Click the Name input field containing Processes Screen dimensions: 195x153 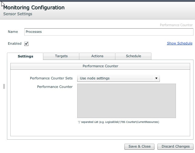(x=108, y=32)
